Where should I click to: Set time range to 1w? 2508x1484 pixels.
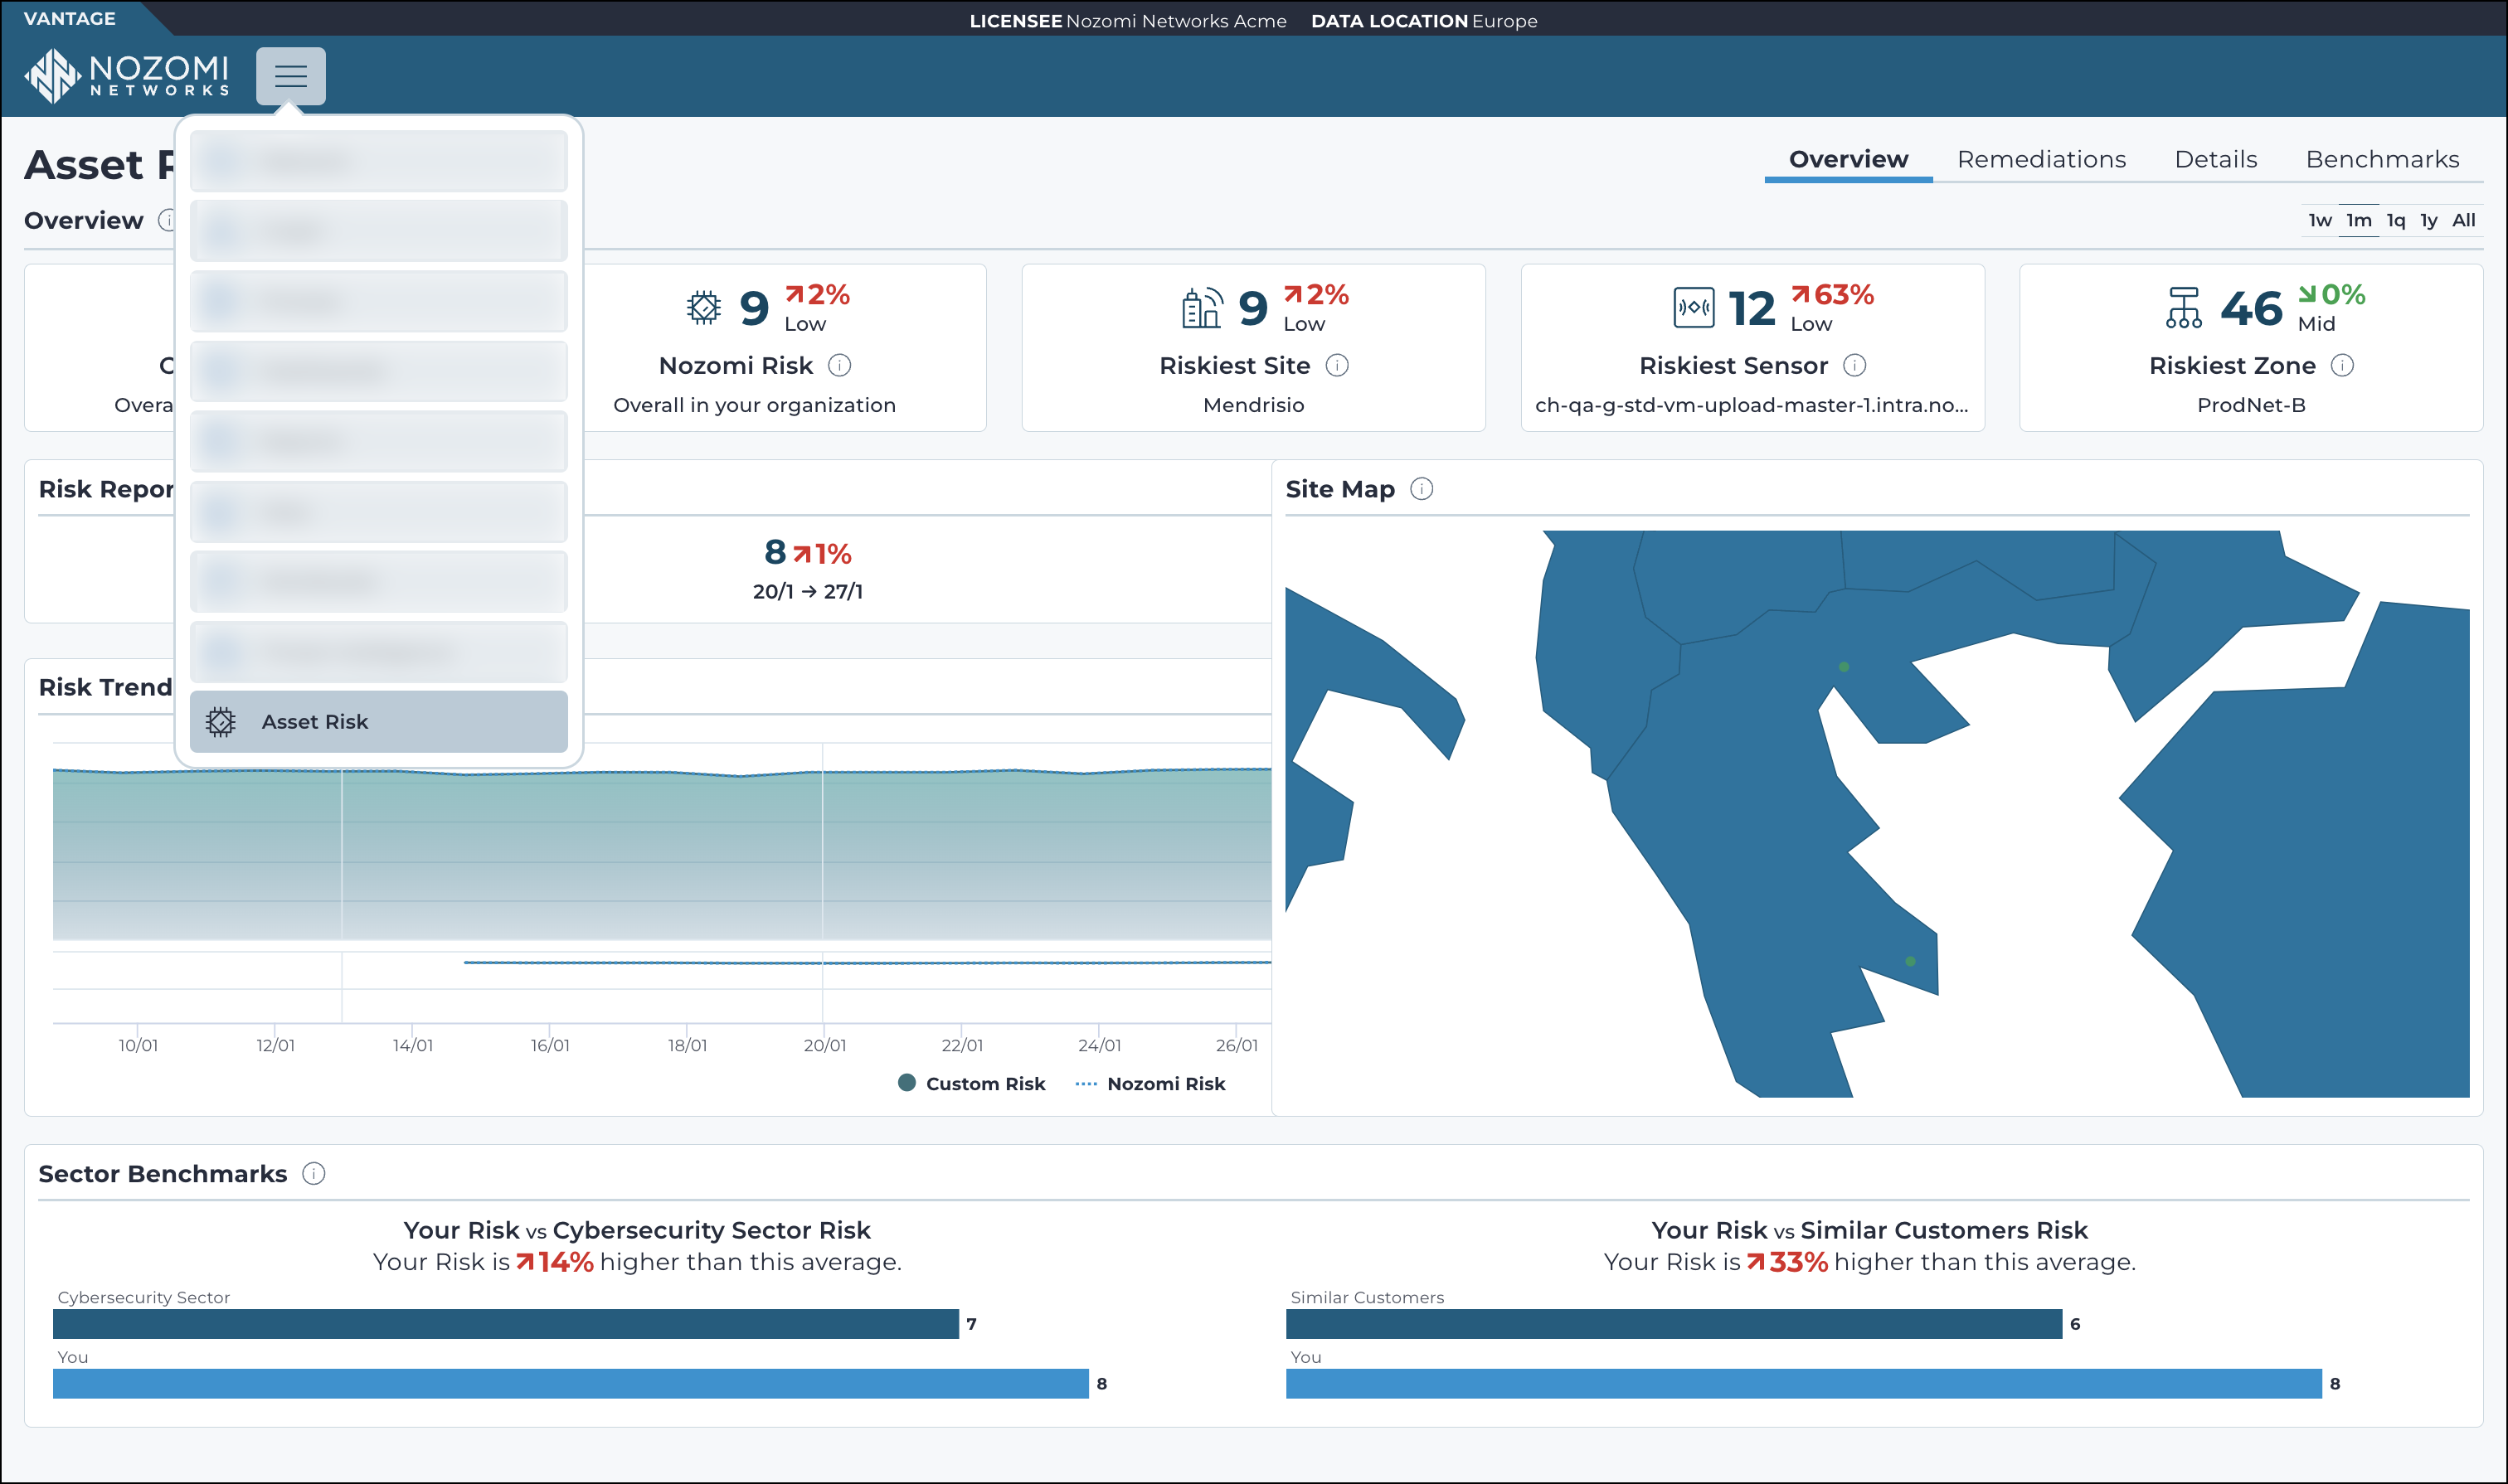pyautogui.click(x=2319, y=220)
